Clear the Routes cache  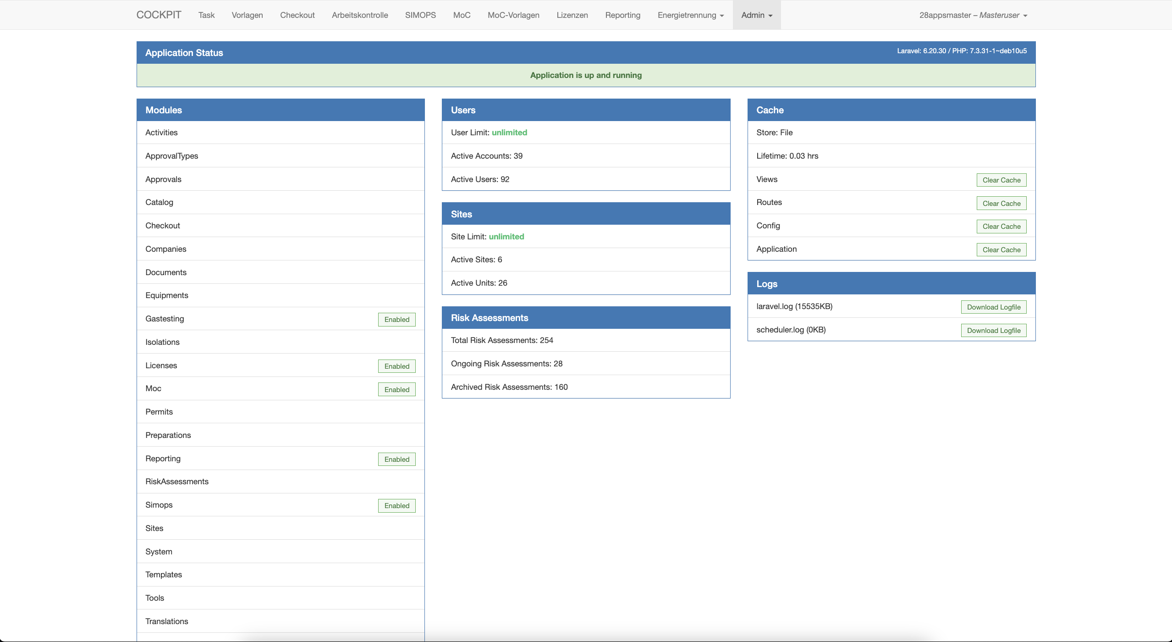pyautogui.click(x=1001, y=203)
